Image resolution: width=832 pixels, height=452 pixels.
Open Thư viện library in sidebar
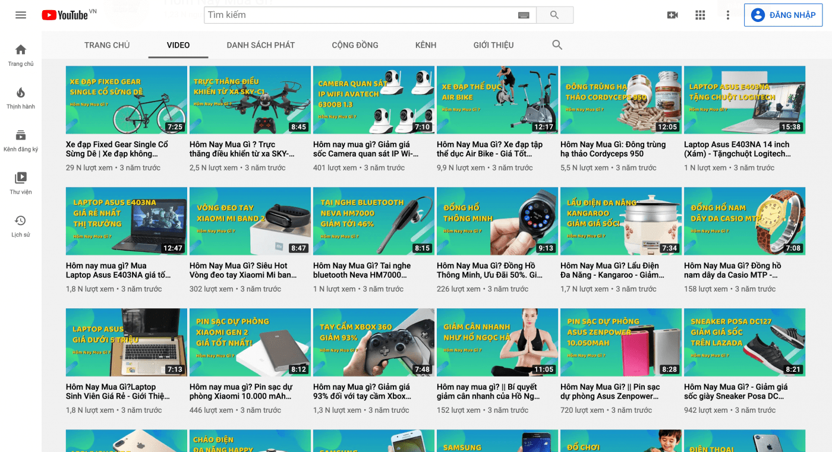(21, 183)
